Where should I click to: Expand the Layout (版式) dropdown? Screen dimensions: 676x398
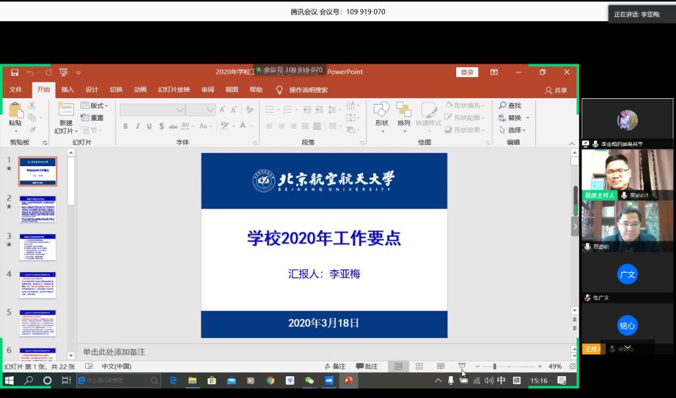(94, 105)
